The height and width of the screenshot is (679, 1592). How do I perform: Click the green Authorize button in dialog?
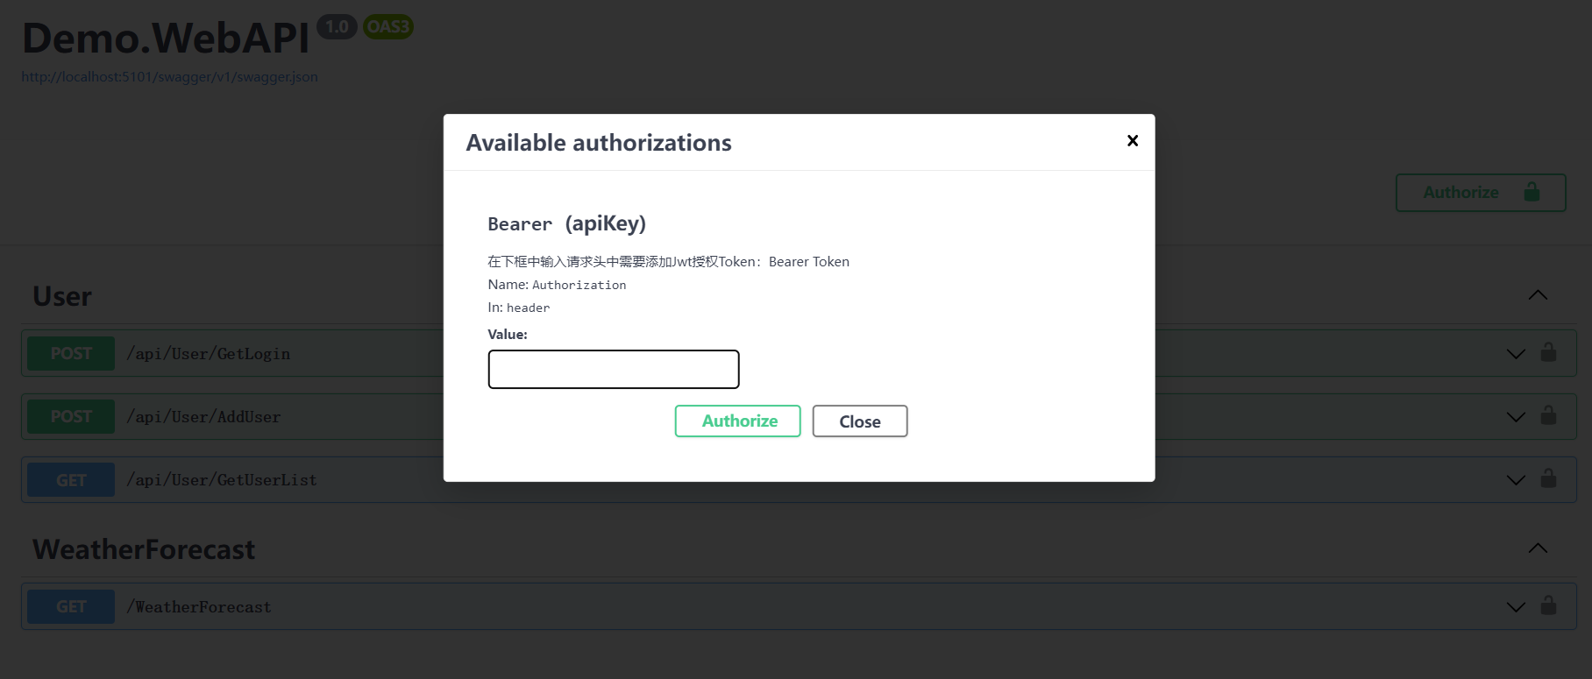[x=738, y=421]
